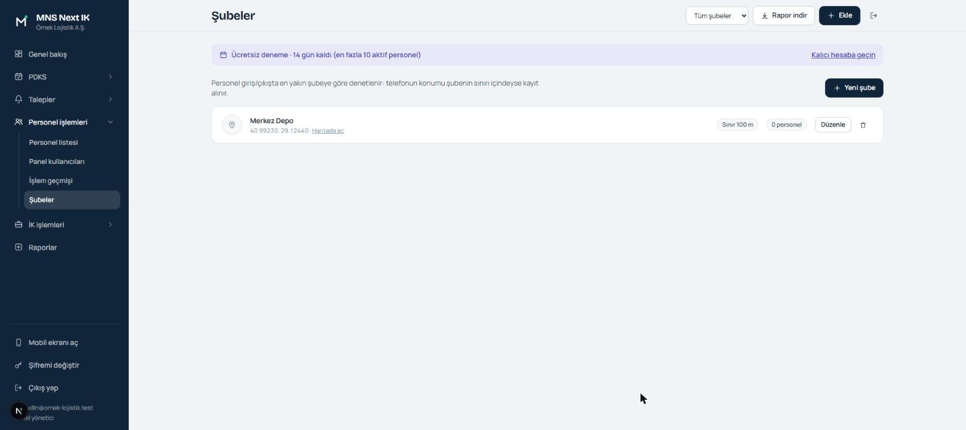Click the Çıkış yap exit icon
Image resolution: width=966 pixels, height=430 pixels.
pyautogui.click(x=18, y=387)
